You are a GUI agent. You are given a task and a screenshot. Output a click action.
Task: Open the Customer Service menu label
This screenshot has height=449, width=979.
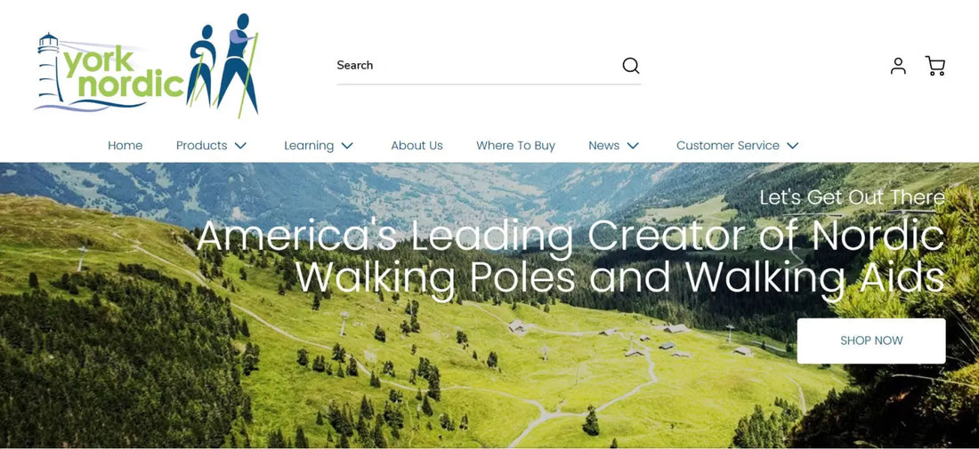[x=728, y=145]
